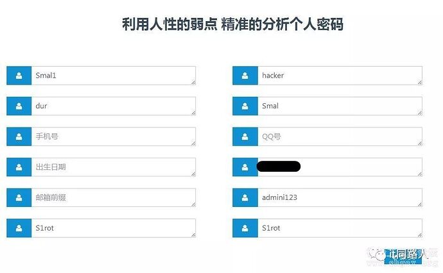
Task: Click the blue submit button under the form
Action: pyautogui.click(x=404, y=254)
